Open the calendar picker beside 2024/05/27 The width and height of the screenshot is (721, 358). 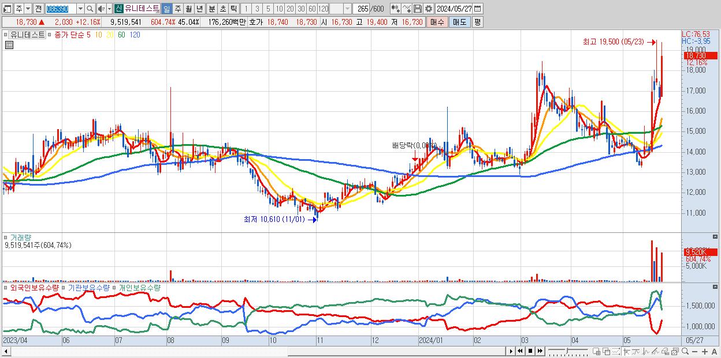(x=478, y=9)
